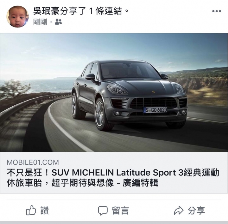Click the MOBILE01.COM source domain
Viewport: 228px width, 224px height.
click(33, 162)
